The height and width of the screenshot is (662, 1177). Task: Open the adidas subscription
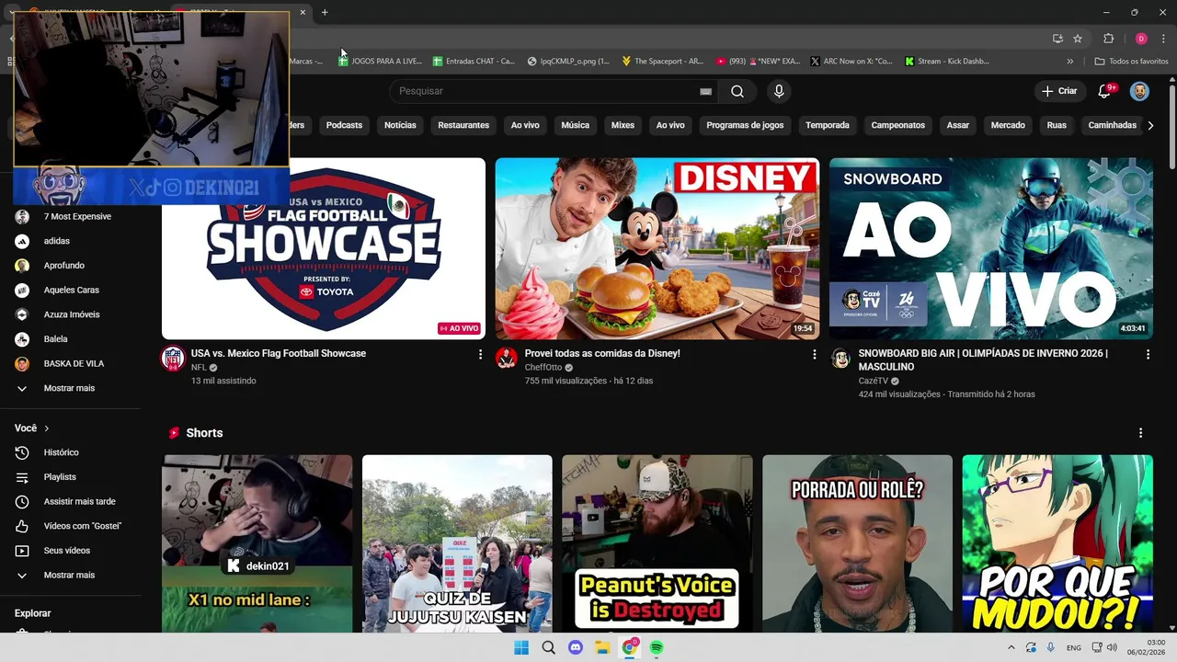pyautogui.click(x=56, y=241)
